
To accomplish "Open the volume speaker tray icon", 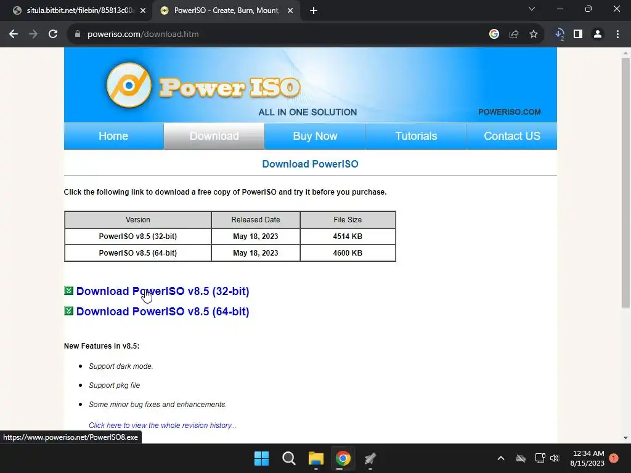I will (555, 458).
